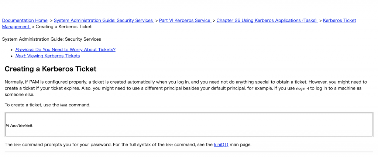378x157 pixels.
Task: Navigate to Kerberos Ticket Management breadcrumb
Action: tap(340, 21)
